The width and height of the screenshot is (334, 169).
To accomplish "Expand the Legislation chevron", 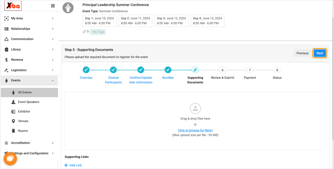I will pyautogui.click(x=53, y=70).
